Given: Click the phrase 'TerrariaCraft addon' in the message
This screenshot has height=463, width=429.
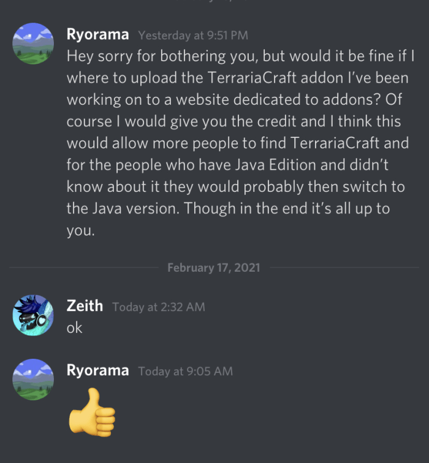Looking at the screenshot, I should [x=276, y=78].
